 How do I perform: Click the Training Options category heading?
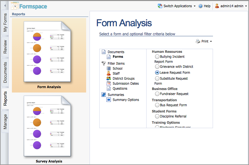(x=166, y=122)
